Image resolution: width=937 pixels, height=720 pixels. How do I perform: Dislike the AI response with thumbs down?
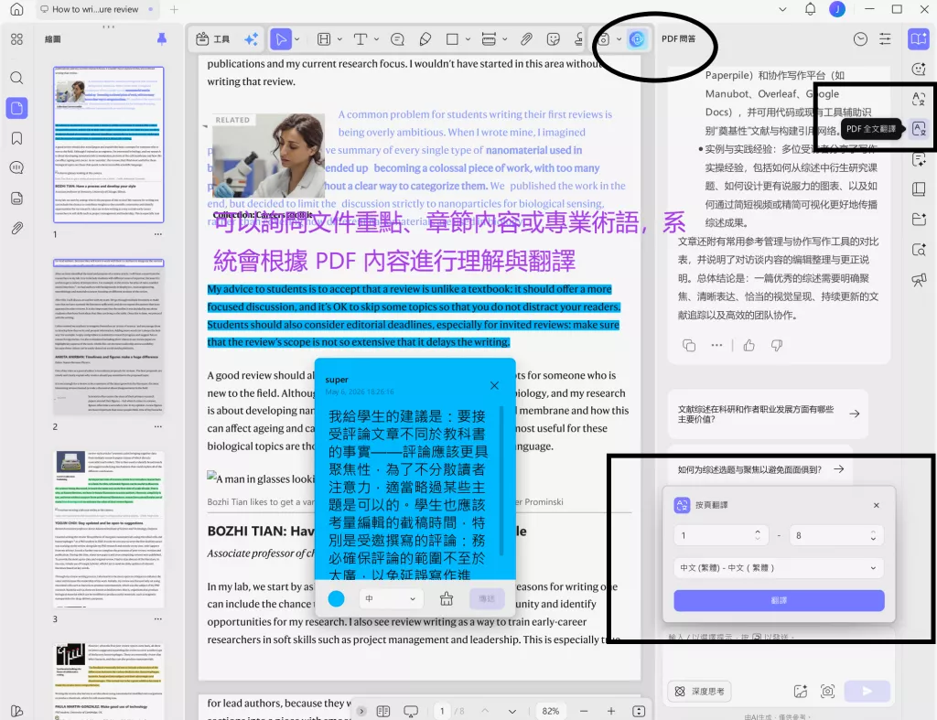click(x=777, y=345)
